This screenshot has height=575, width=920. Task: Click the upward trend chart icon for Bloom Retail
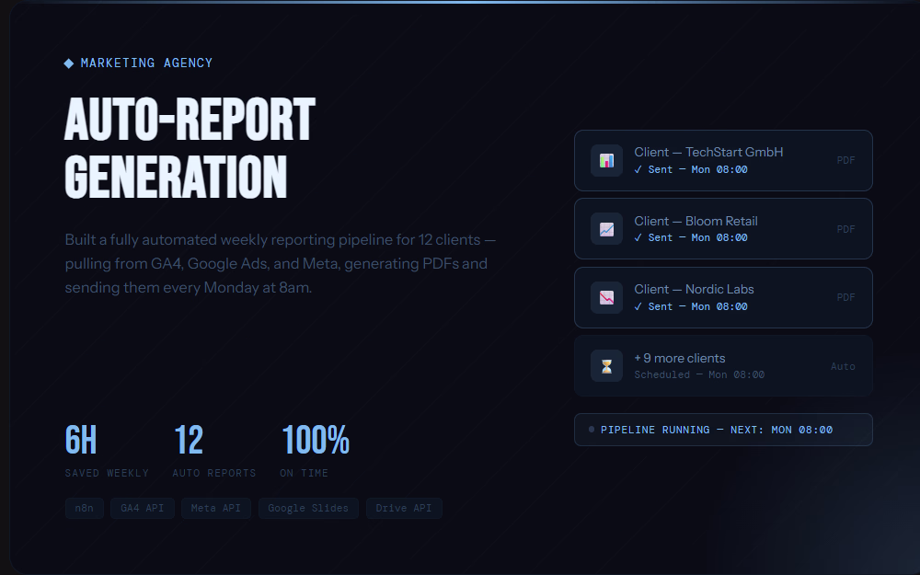[606, 229]
